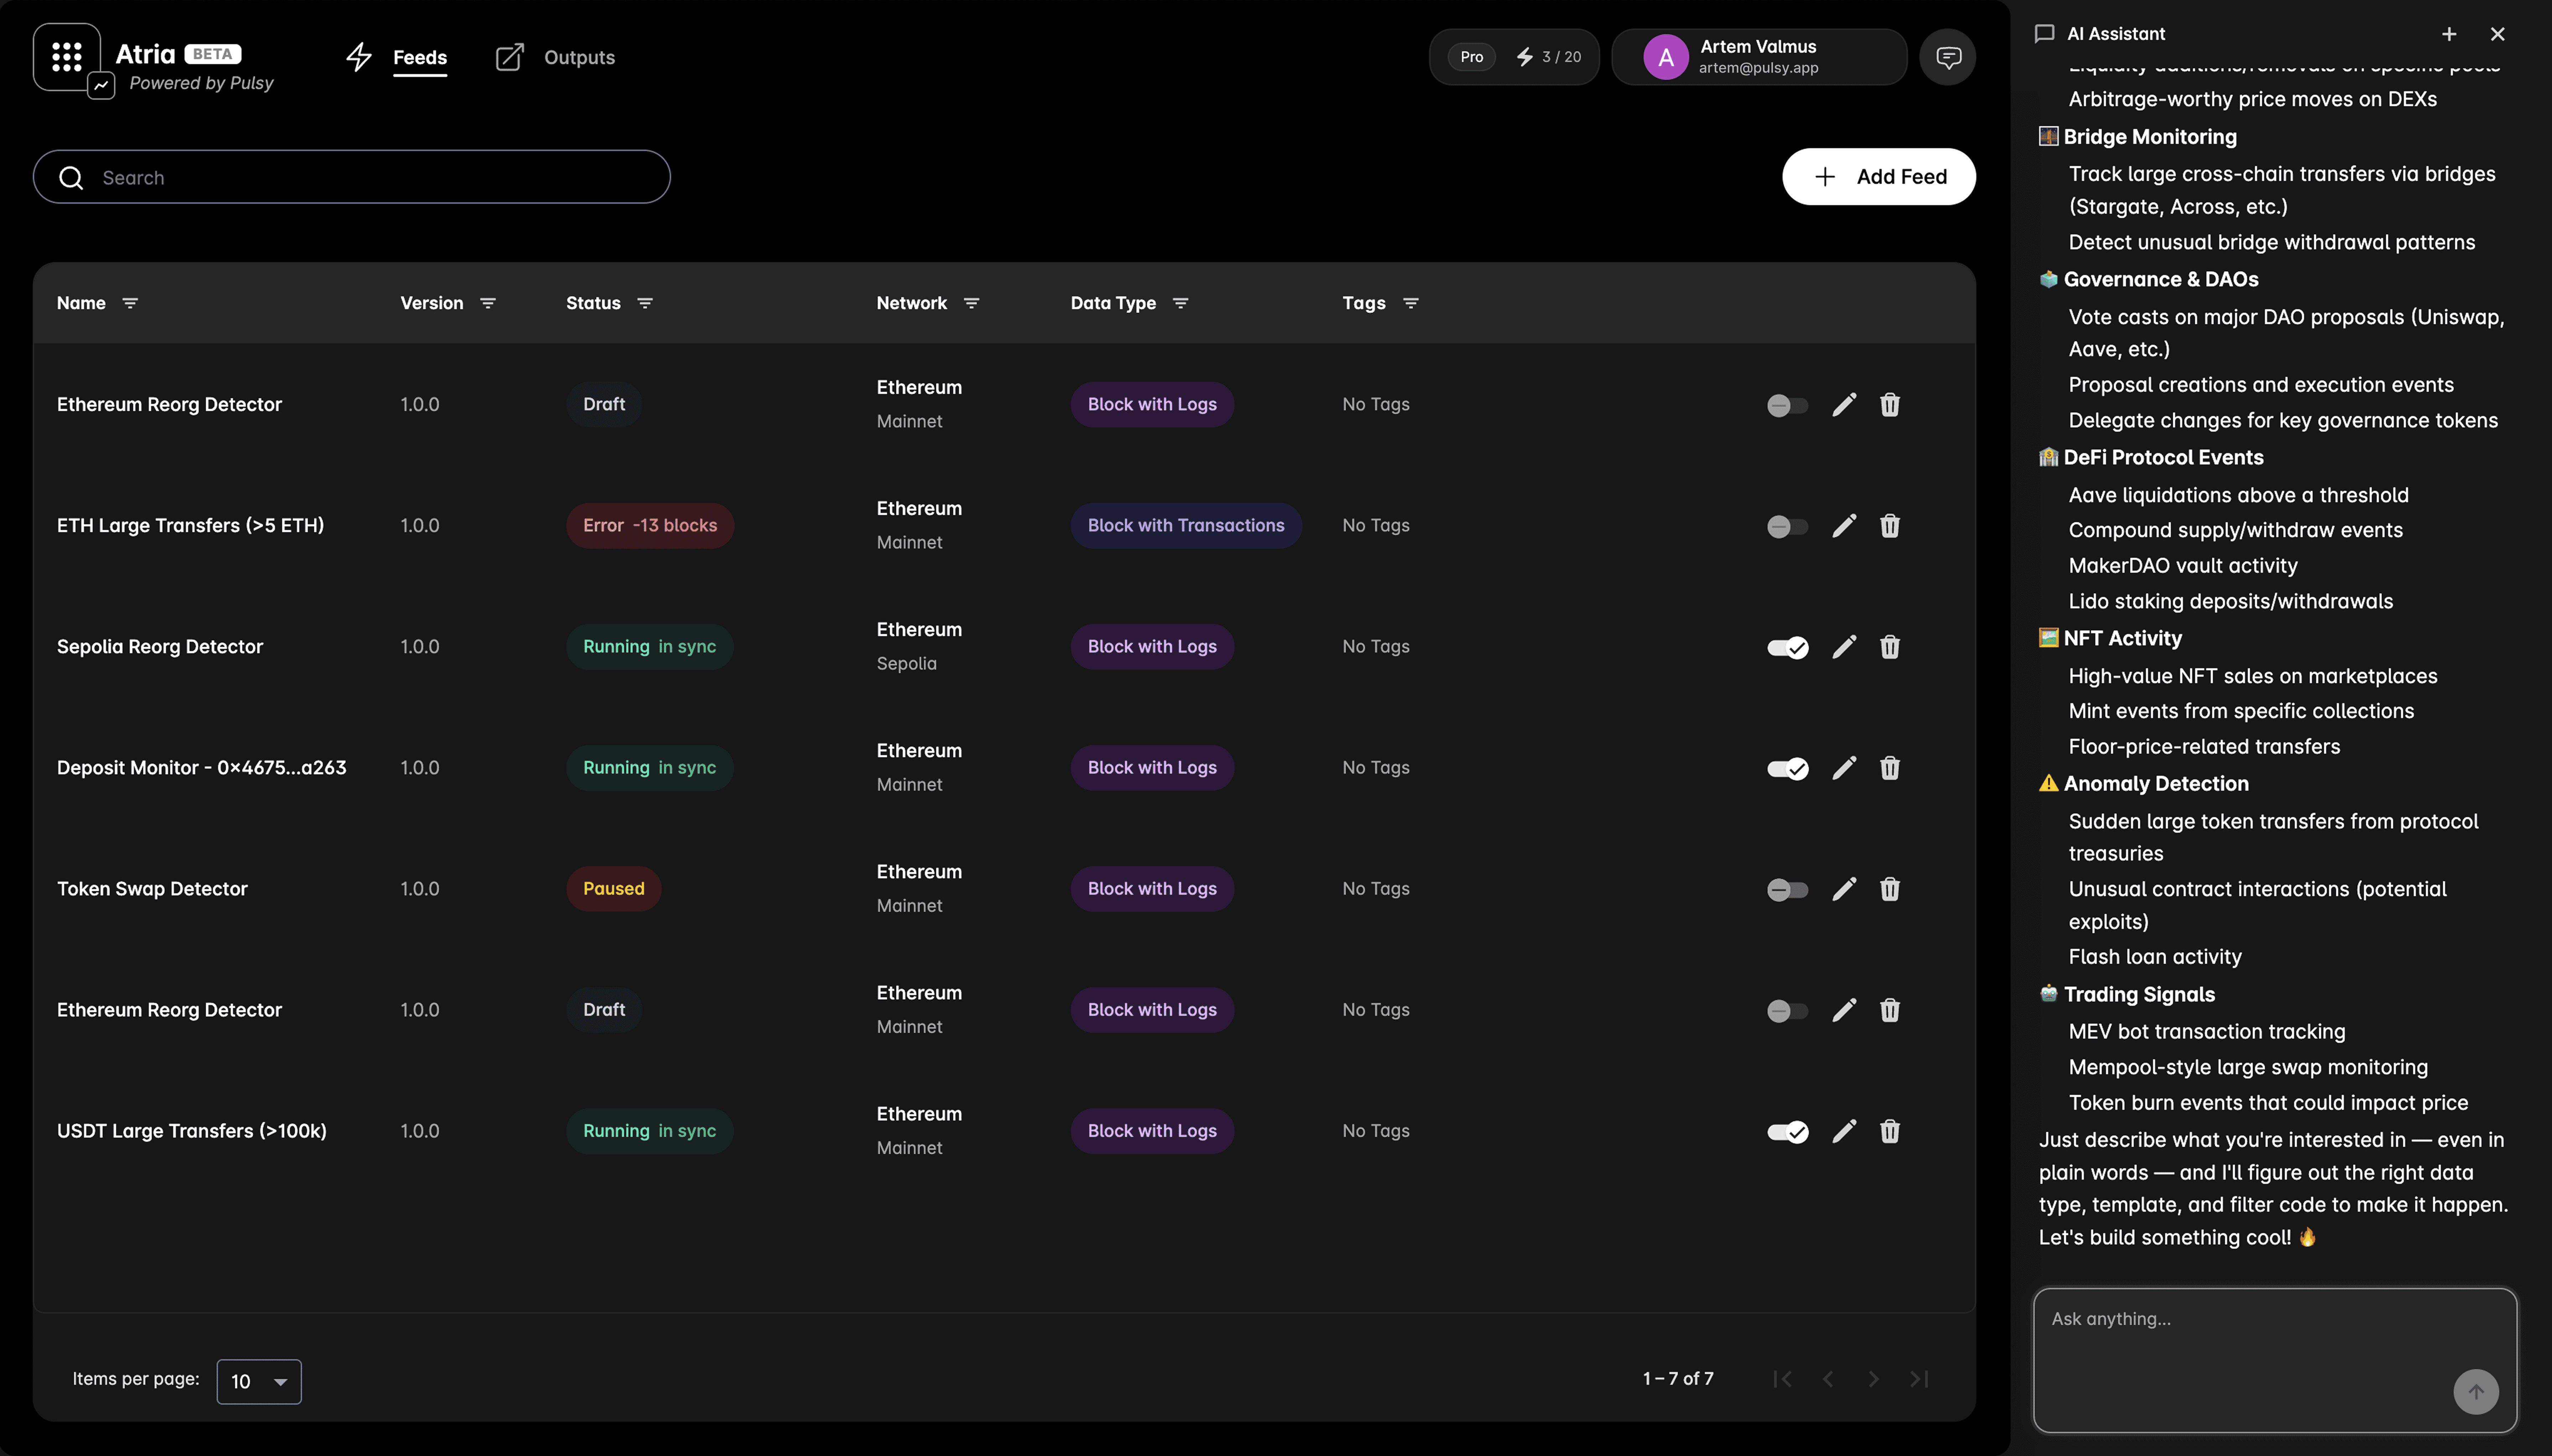Click the Sepolia Reorg Detector feed name
2552x1456 pixels.
(160, 647)
